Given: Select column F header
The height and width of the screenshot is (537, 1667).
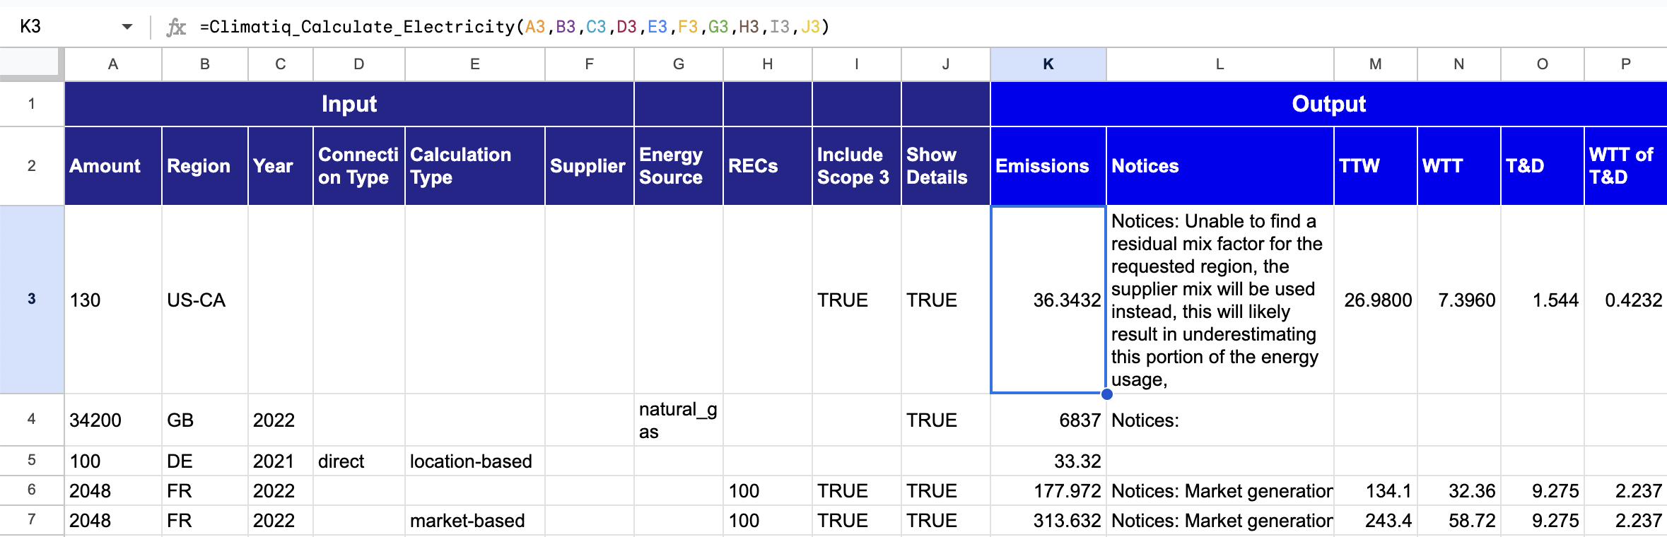Looking at the screenshot, I should point(590,64).
